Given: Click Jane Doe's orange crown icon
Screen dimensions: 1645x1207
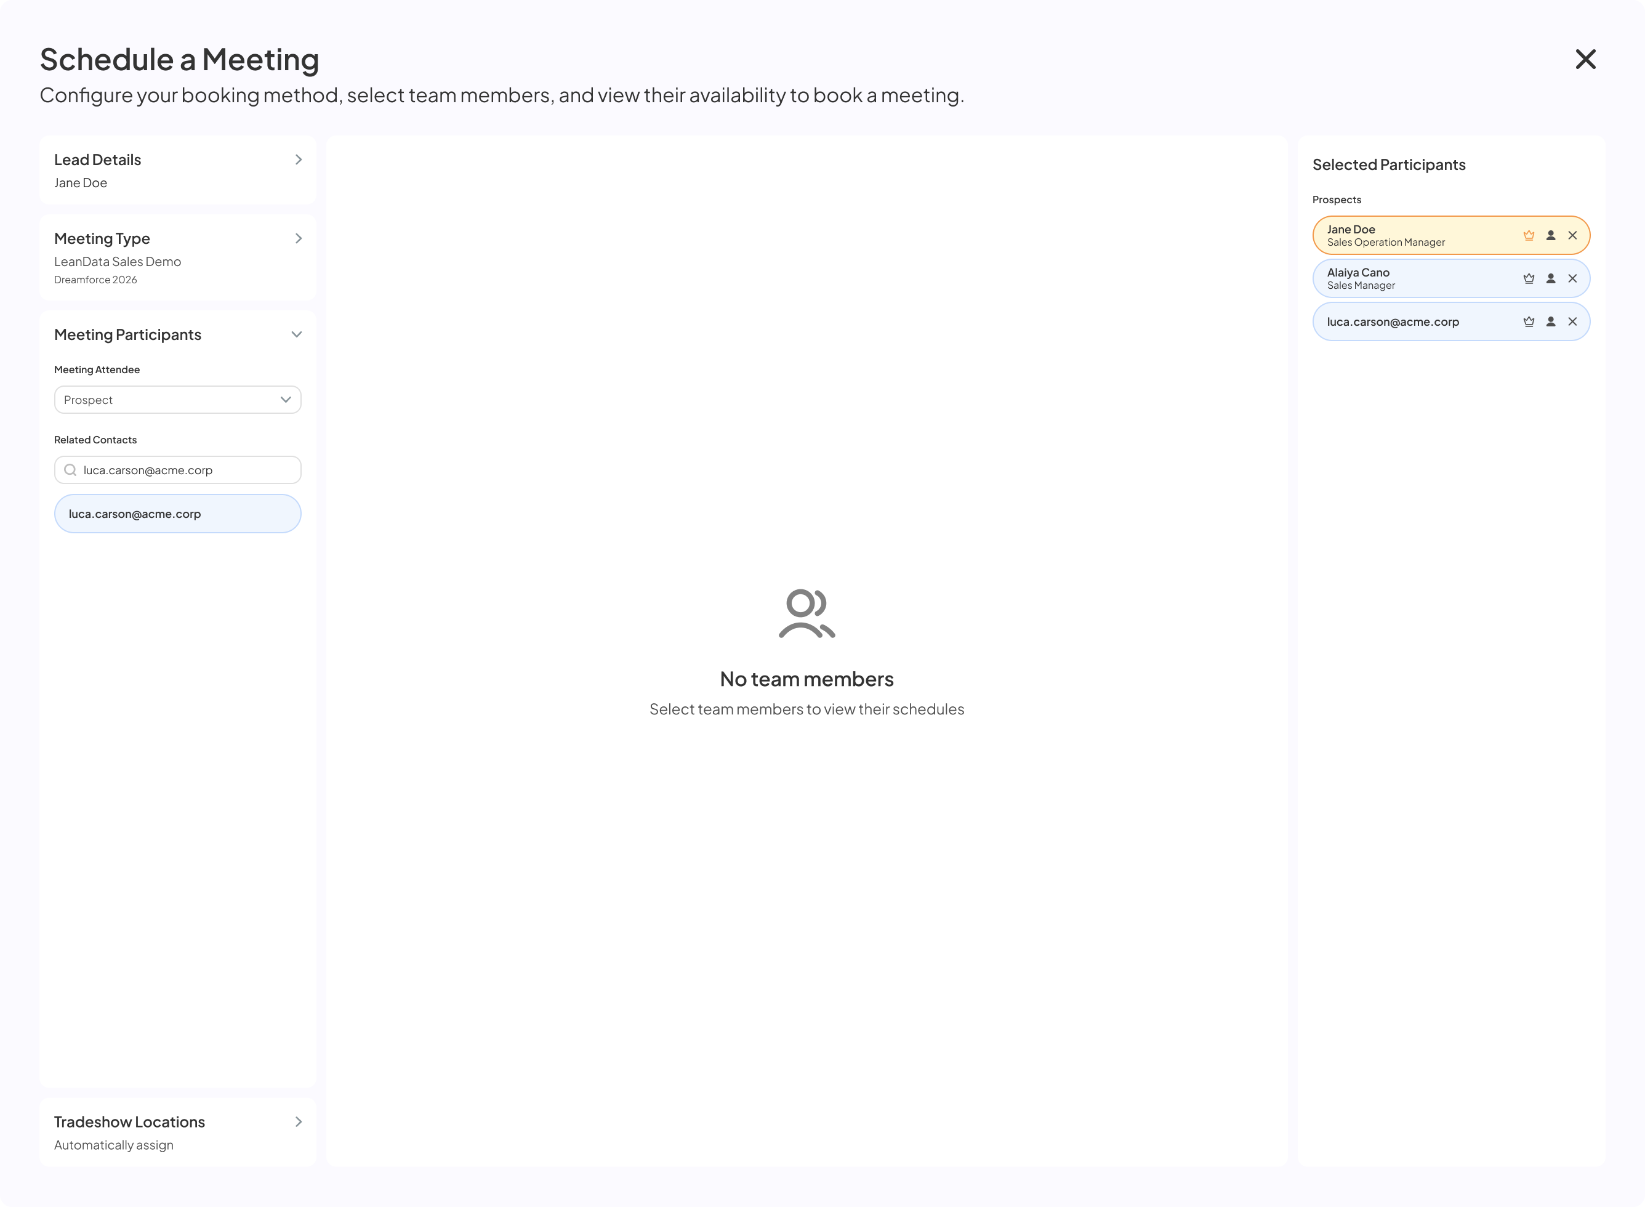Looking at the screenshot, I should (x=1528, y=235).
